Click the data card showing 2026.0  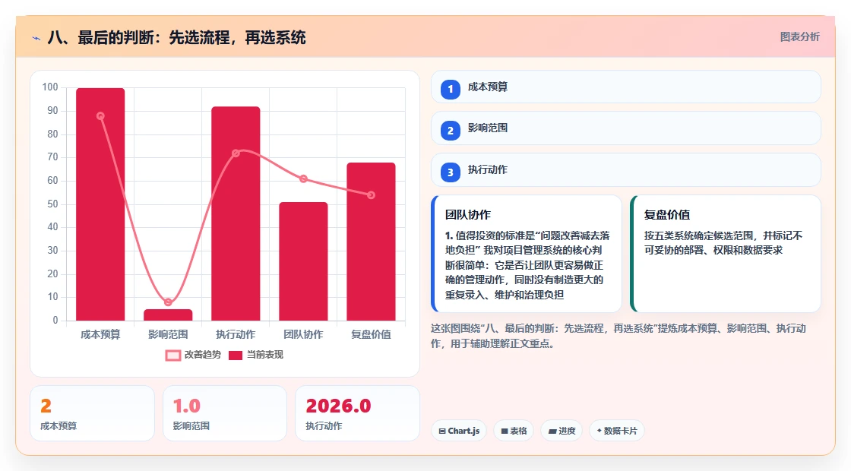357,413
